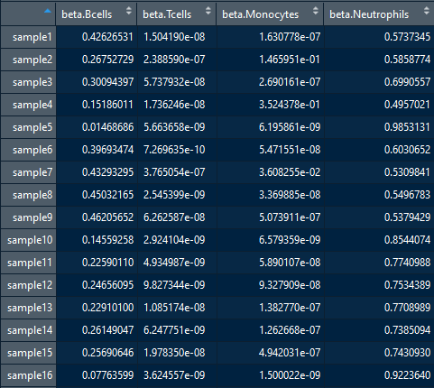
Task: Select the beta.Bcells column header
Action: 97,14
